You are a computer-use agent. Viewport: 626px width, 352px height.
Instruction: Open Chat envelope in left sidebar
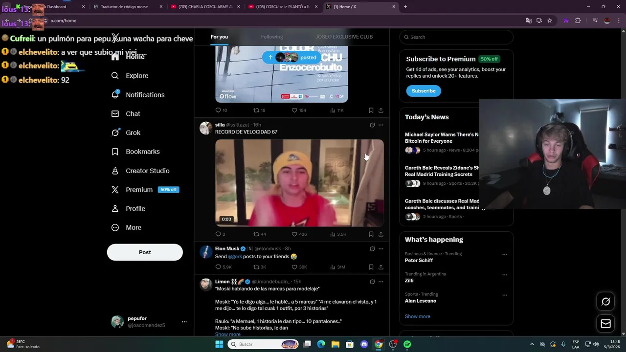tap(115, 113)
